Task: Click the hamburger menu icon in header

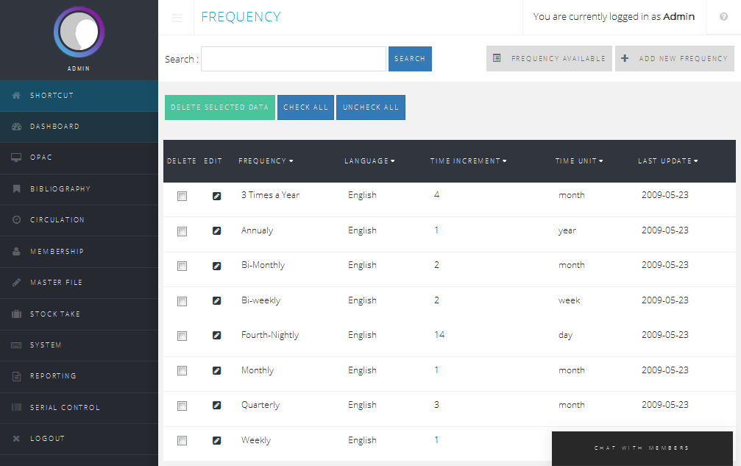Action: pos(177,18)
